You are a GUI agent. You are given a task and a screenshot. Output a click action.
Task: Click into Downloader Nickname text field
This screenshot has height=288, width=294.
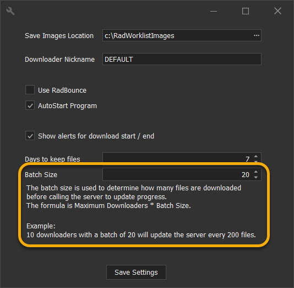[182, 59]
